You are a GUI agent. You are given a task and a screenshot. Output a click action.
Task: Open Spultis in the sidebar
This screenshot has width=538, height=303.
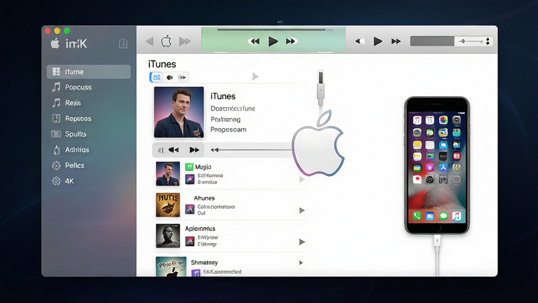coord(76,134)
